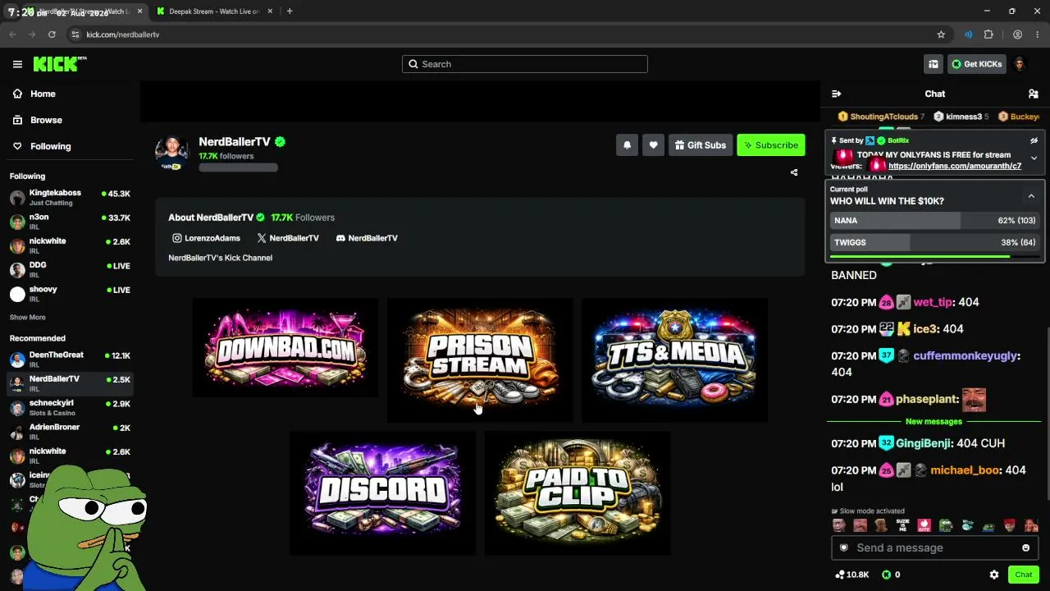Open the TTS & Media panel image
Screen dimensions: 1050x591
point(674,360)
